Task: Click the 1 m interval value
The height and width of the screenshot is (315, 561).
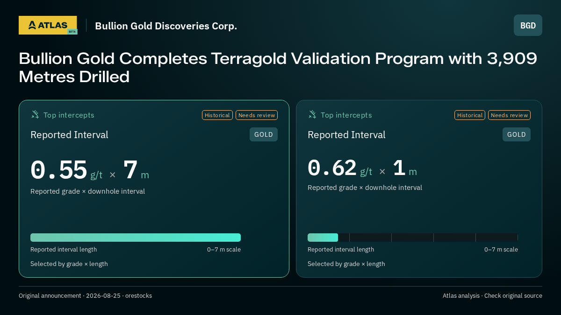Action: 405,168
